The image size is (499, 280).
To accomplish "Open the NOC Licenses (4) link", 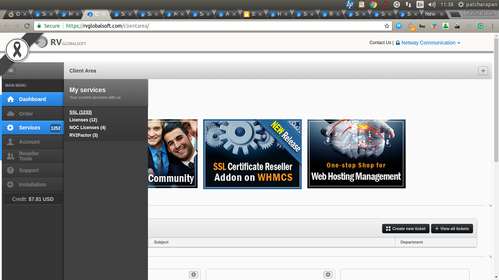I will tap(87, 128).
